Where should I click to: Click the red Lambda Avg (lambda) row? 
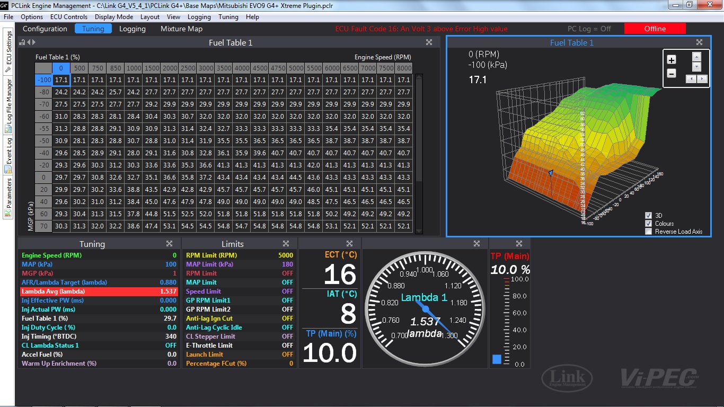tap(99, 291)
